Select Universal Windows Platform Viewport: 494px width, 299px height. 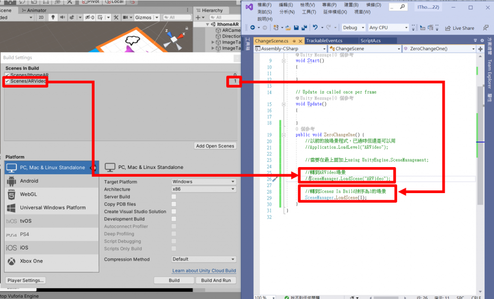coord(52,208)
